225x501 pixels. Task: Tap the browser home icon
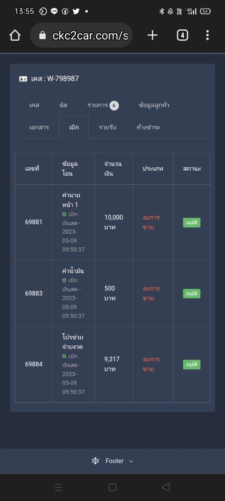15,35
